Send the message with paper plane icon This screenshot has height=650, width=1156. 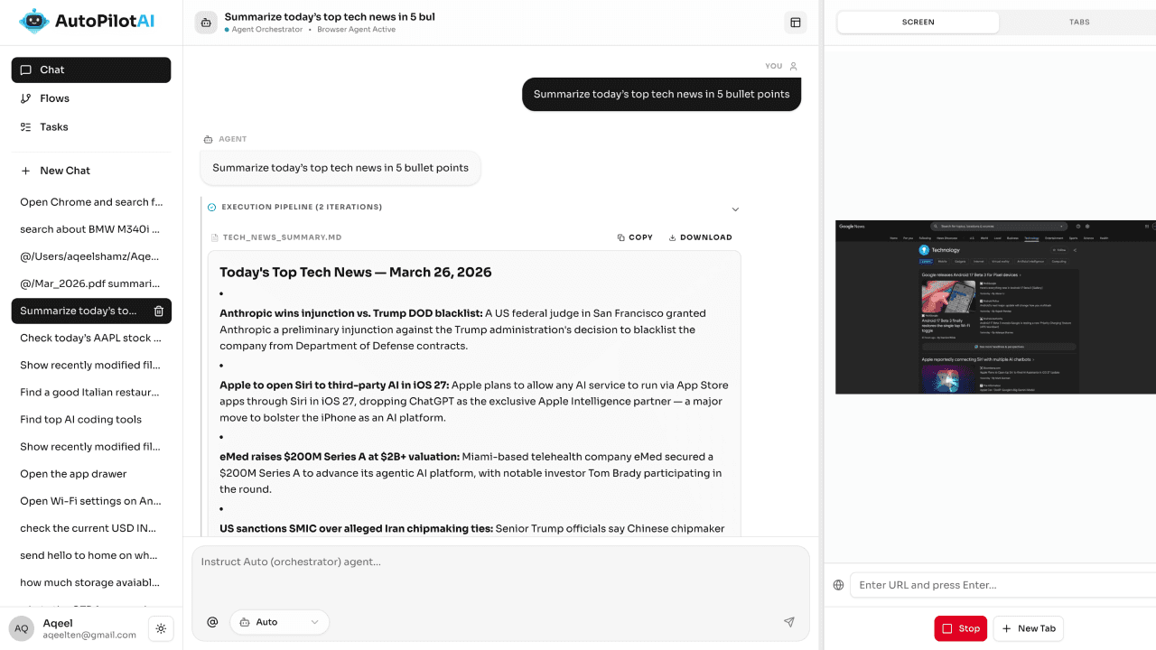pos(789,622)
